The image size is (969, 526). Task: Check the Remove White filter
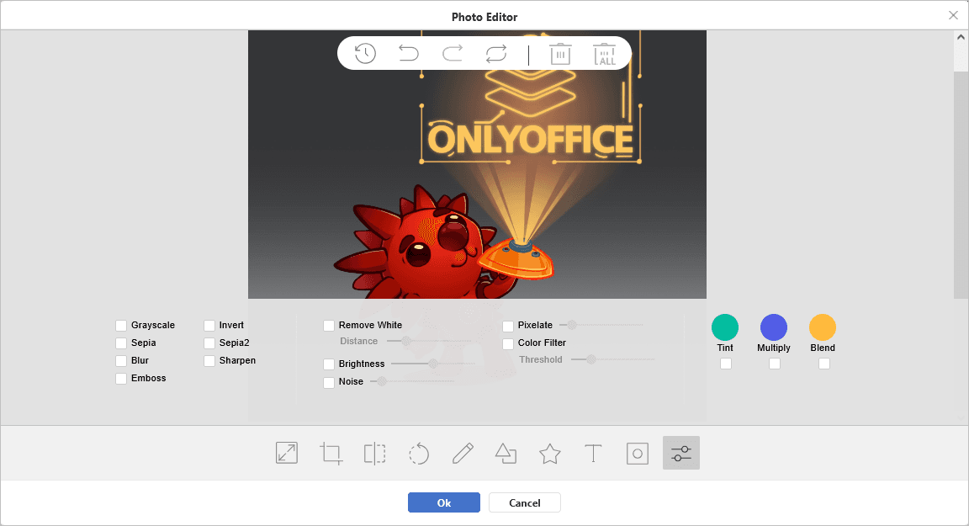[329, 325]
